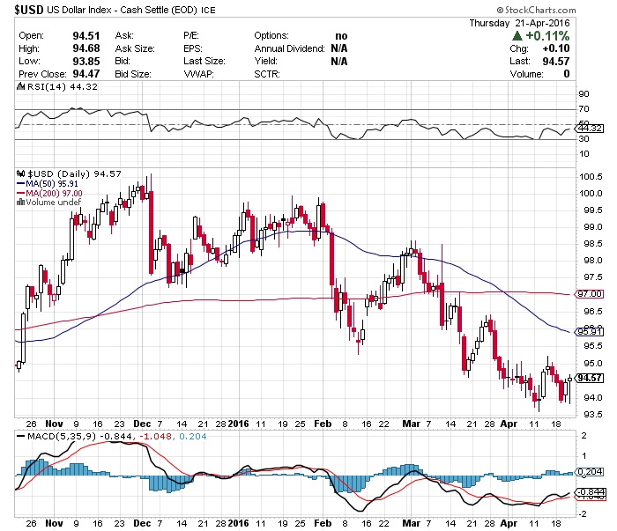This screenshot has width=617, height=531.
Task: Click 'Dec' on the price chart date axis
Action: click(142, 424)
